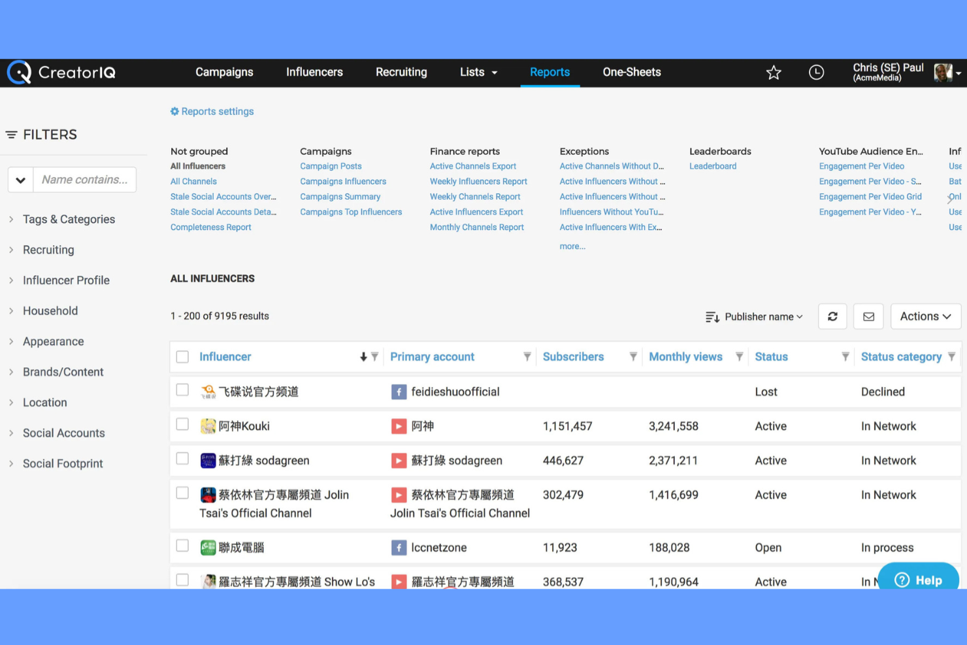Image resolution: width=967 pixels, height=645 pixels.
Task: Select the checkbox for sodagreen row
Action: [182, 459]
